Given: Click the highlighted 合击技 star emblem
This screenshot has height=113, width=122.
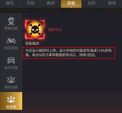Looking at the screenshot, I should pos(11,100).
